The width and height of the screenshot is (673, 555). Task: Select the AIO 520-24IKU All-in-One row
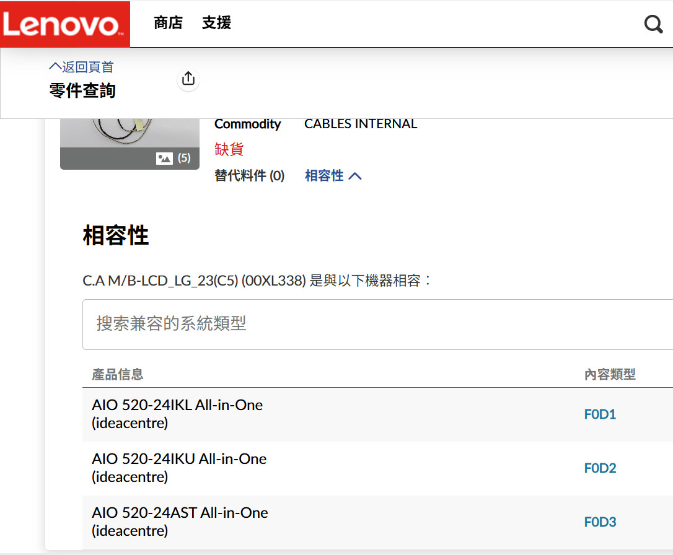pos(179,468)
